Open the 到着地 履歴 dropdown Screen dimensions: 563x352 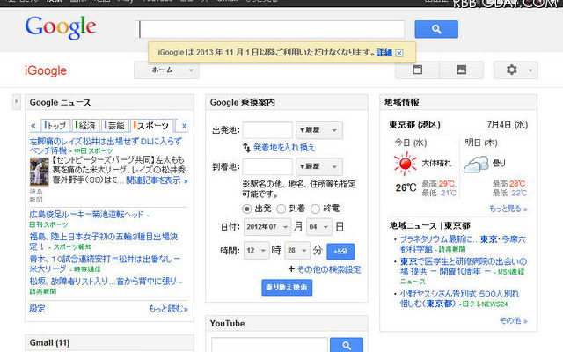pos(318,166)
